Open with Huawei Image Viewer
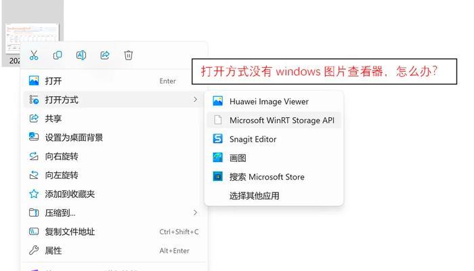474x271 pixels. (x=274, y=102)
